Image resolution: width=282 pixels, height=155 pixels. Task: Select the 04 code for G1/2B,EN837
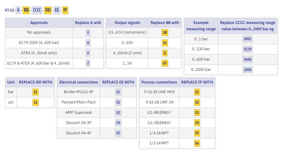pos(197,123)
